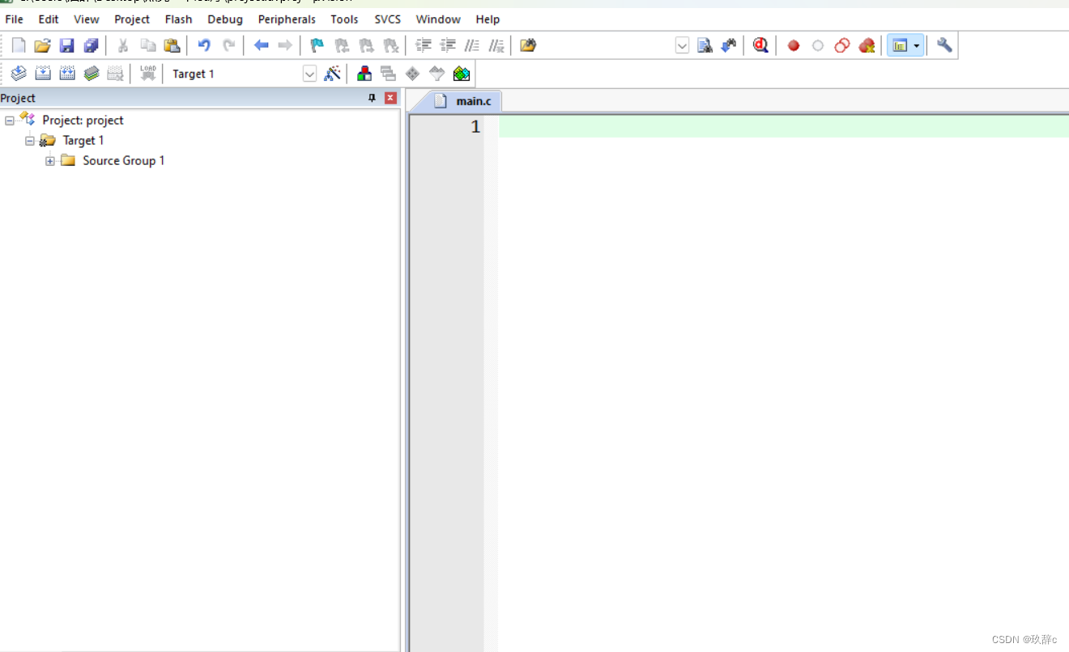Open the Flash menu
The image size is (1069, 652).
pos(179,19)
